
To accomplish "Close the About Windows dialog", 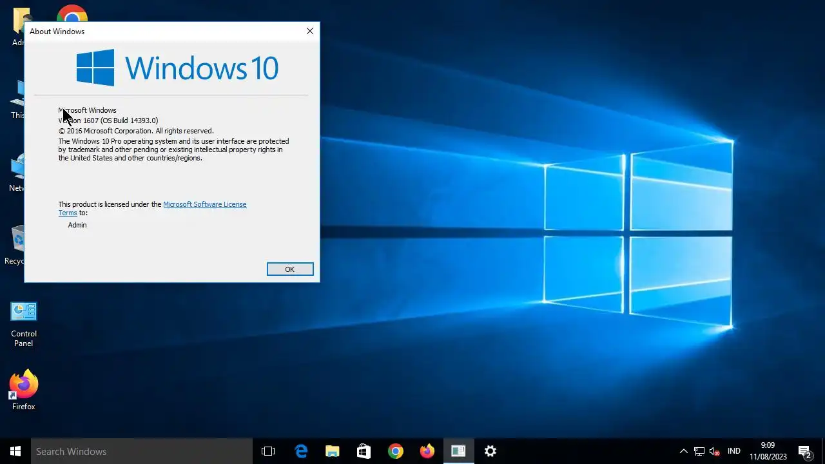I will click(x=310, y=31).
